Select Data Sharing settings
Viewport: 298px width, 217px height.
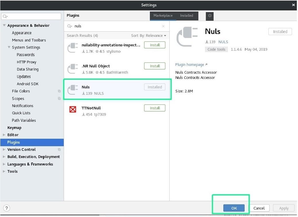pyautogui.click(x=28, y=69)
